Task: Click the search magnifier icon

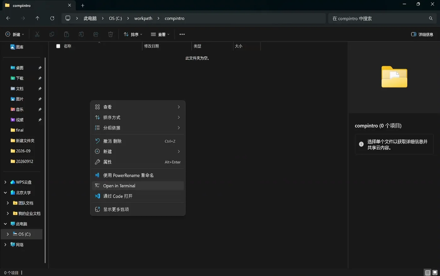Action: pyautogui.click(x=431, y=18)
